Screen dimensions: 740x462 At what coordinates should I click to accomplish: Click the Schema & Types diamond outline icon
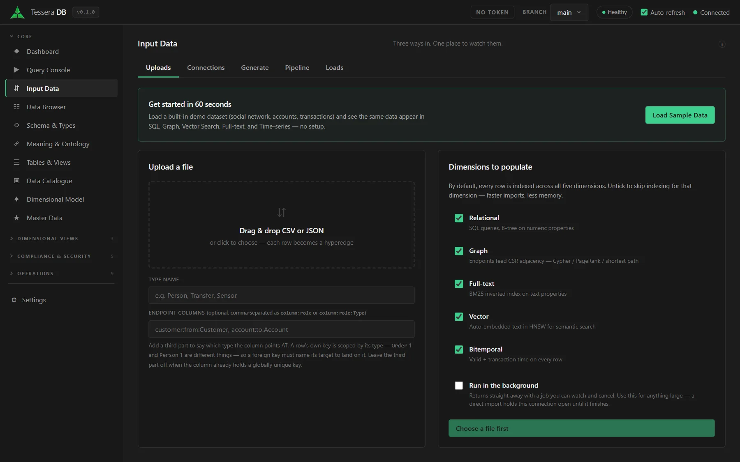[x=16, y=125]
